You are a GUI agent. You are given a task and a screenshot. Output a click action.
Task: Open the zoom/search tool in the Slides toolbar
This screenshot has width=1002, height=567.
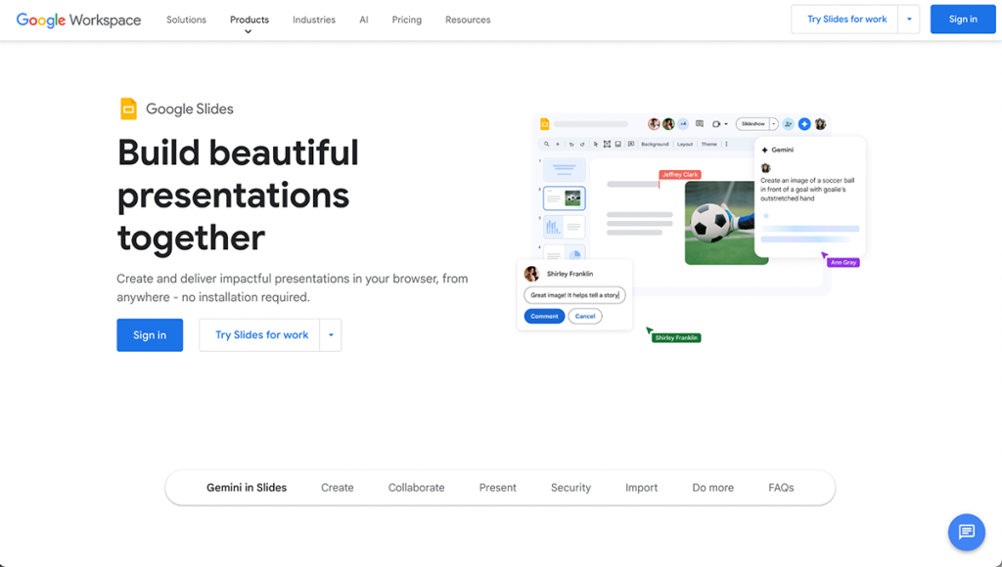point(547,142)
